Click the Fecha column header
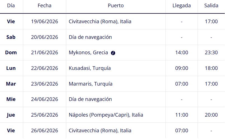Image resolution: width=225 pixels, height=139 pixels. tap(44, 6)
